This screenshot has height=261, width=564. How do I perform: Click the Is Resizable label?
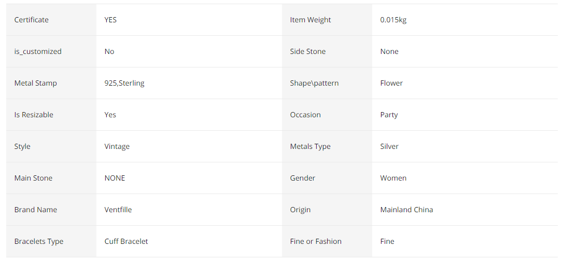(x=34, y=115)
